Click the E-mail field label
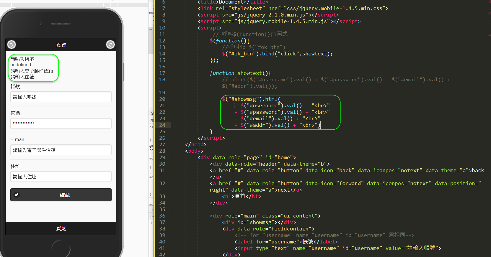Viewport: 491px width, 257px height. click(17, 140)
